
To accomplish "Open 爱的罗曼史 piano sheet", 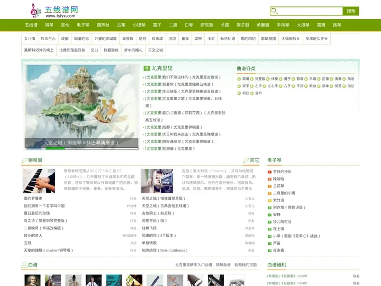I will (33, 199).
